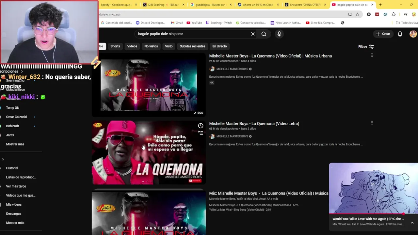Open Vídeos que me gustan in sidebar
This screenshot has width=418, height=235.
[20, 196]
